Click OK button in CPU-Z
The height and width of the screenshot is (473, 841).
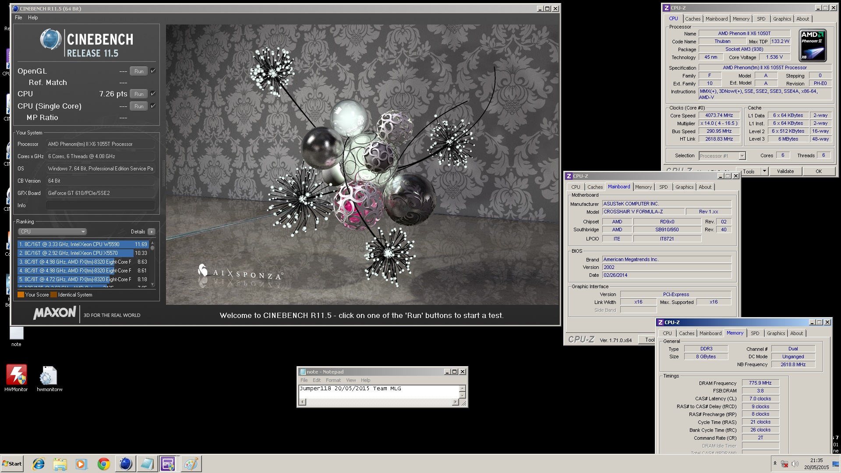[819, 171]
